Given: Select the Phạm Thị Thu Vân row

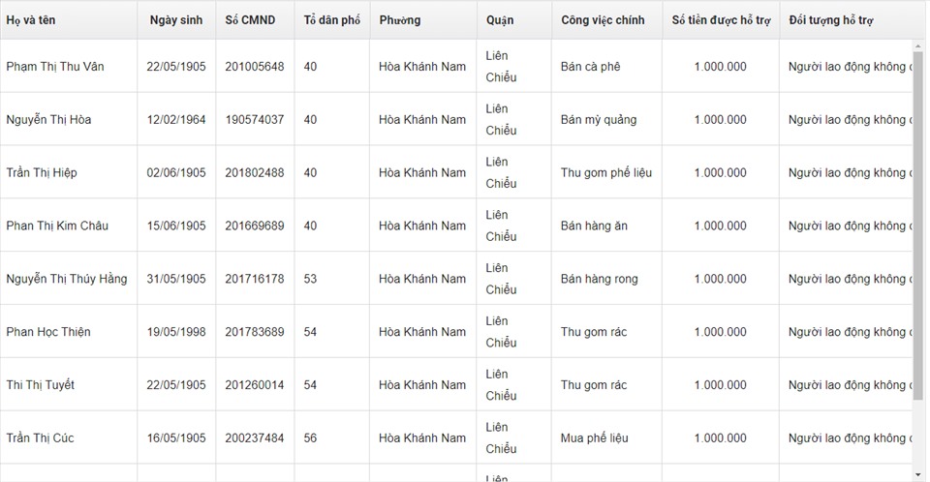Looking at the screenshot, I should click(456, 67).
